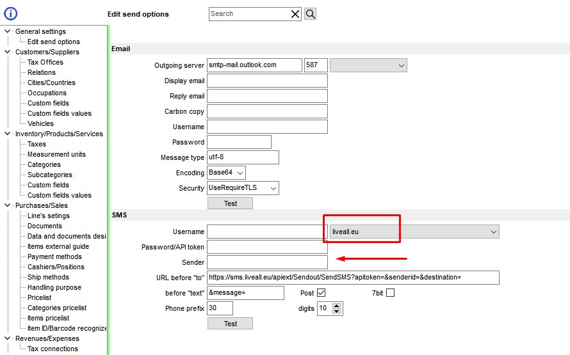Open Items pricelist
The width and height of the screenshot is (570, 355).
click(x=48, y=318)
